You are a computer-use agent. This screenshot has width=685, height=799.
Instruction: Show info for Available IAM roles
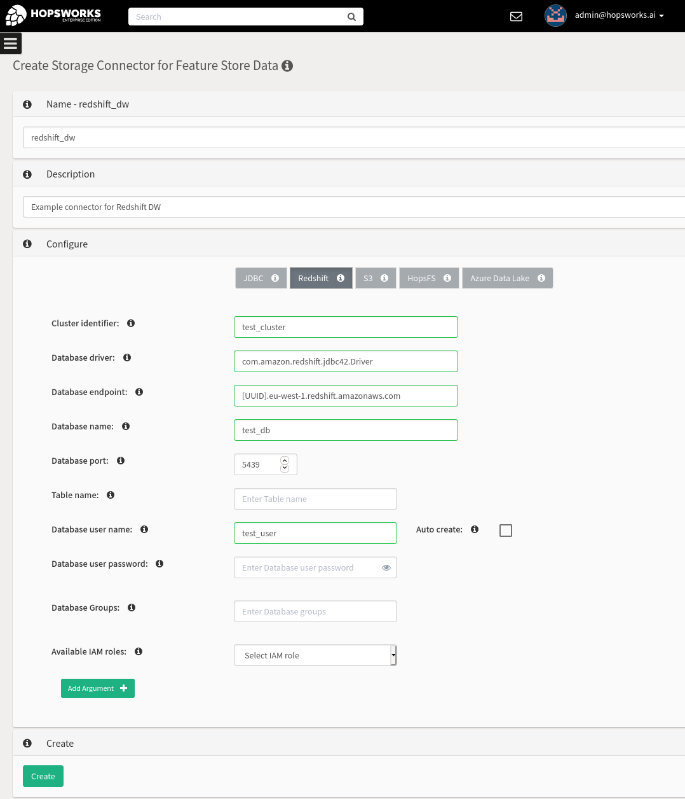(139, 651)
